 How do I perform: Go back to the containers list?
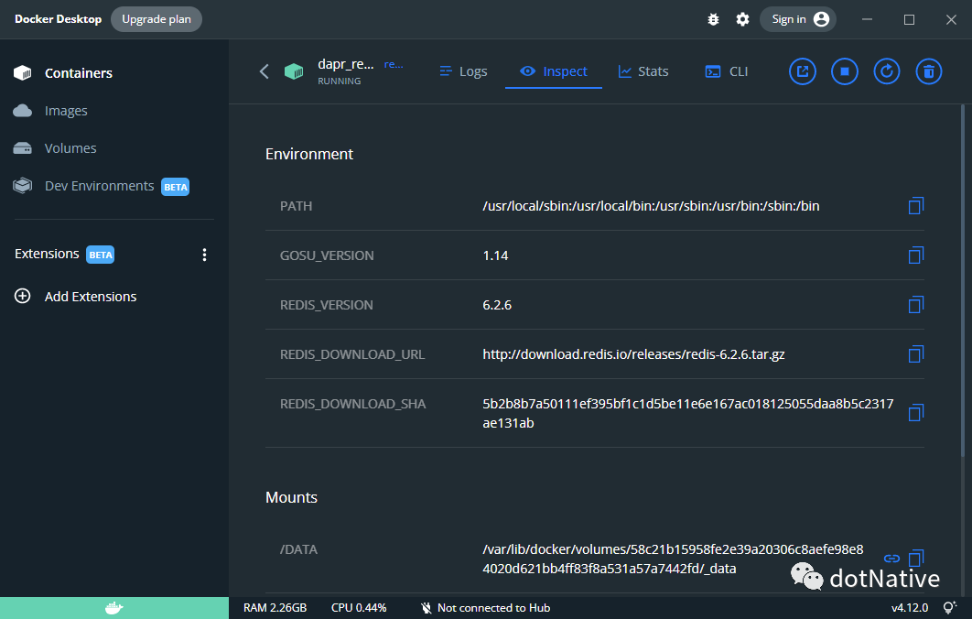[x=265, y=71]
